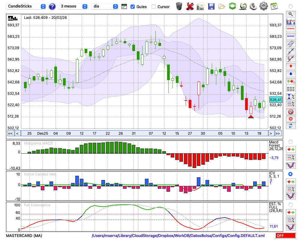Click the trash can icon in toolbar
Screen dimensions: 300x240
coord(179,6)
